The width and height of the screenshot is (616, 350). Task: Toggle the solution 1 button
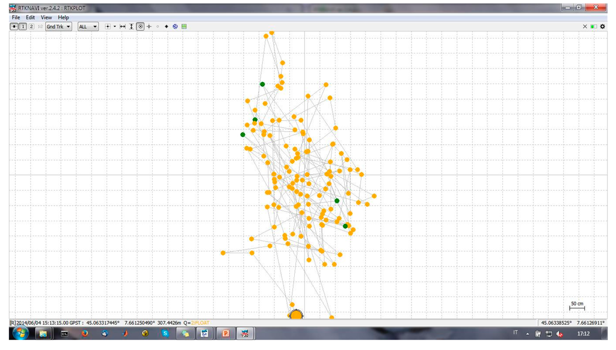[23, 26]
